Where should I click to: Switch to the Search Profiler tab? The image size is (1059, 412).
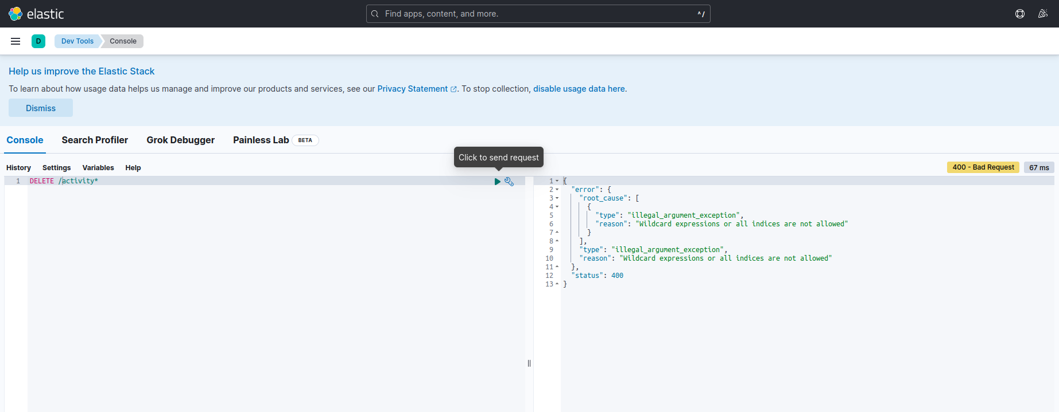(x=95, y=140)
